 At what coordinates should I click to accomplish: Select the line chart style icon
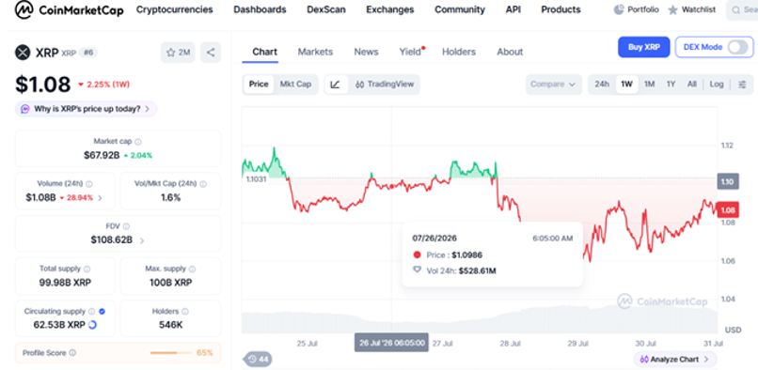336,85
